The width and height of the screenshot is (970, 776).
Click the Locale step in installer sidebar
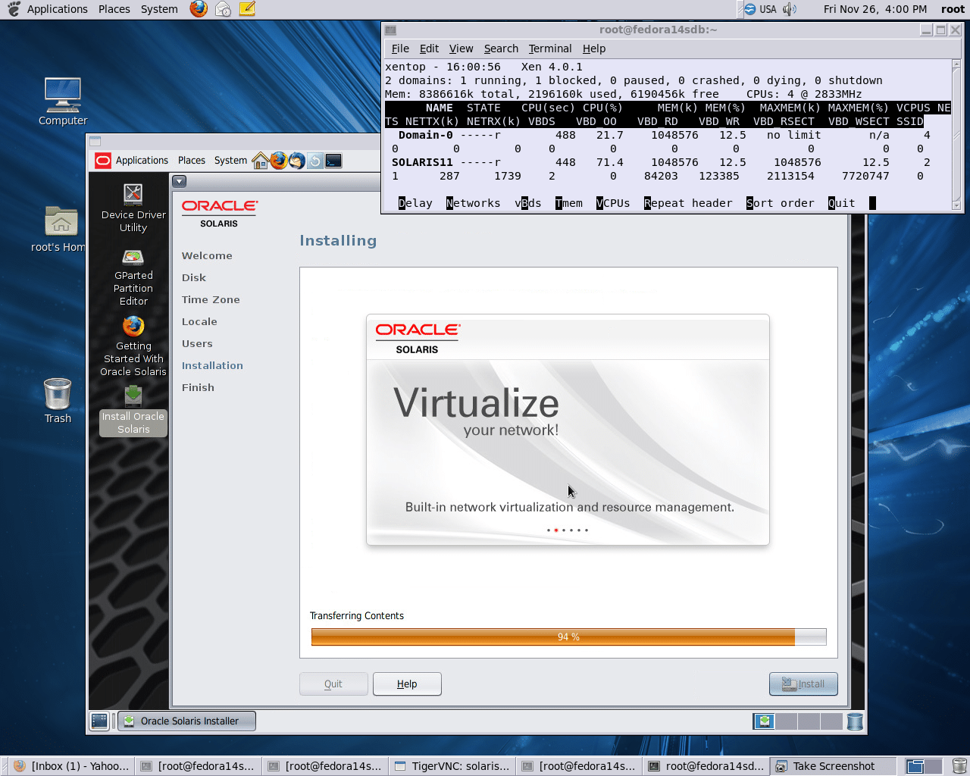click(x=199, y=322)
